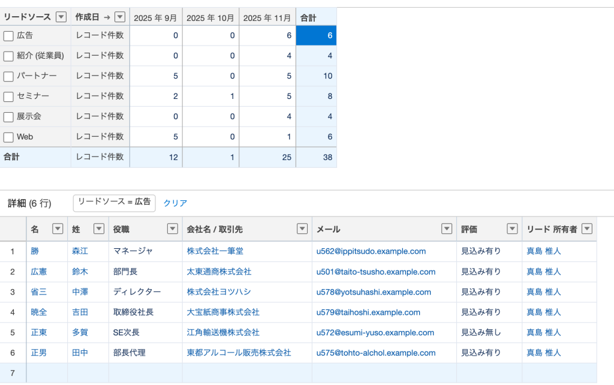Expand the 名 column filter dropdown
Screen dimensions: 614x385
[58, 228]
